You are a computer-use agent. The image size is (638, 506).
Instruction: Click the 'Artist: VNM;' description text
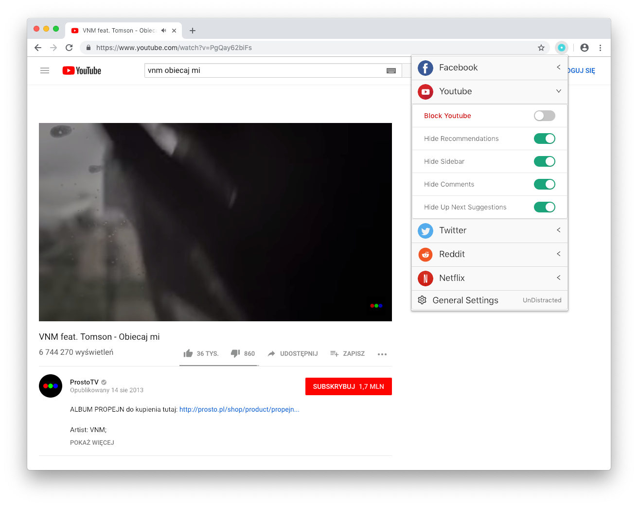tap(88, 430)
